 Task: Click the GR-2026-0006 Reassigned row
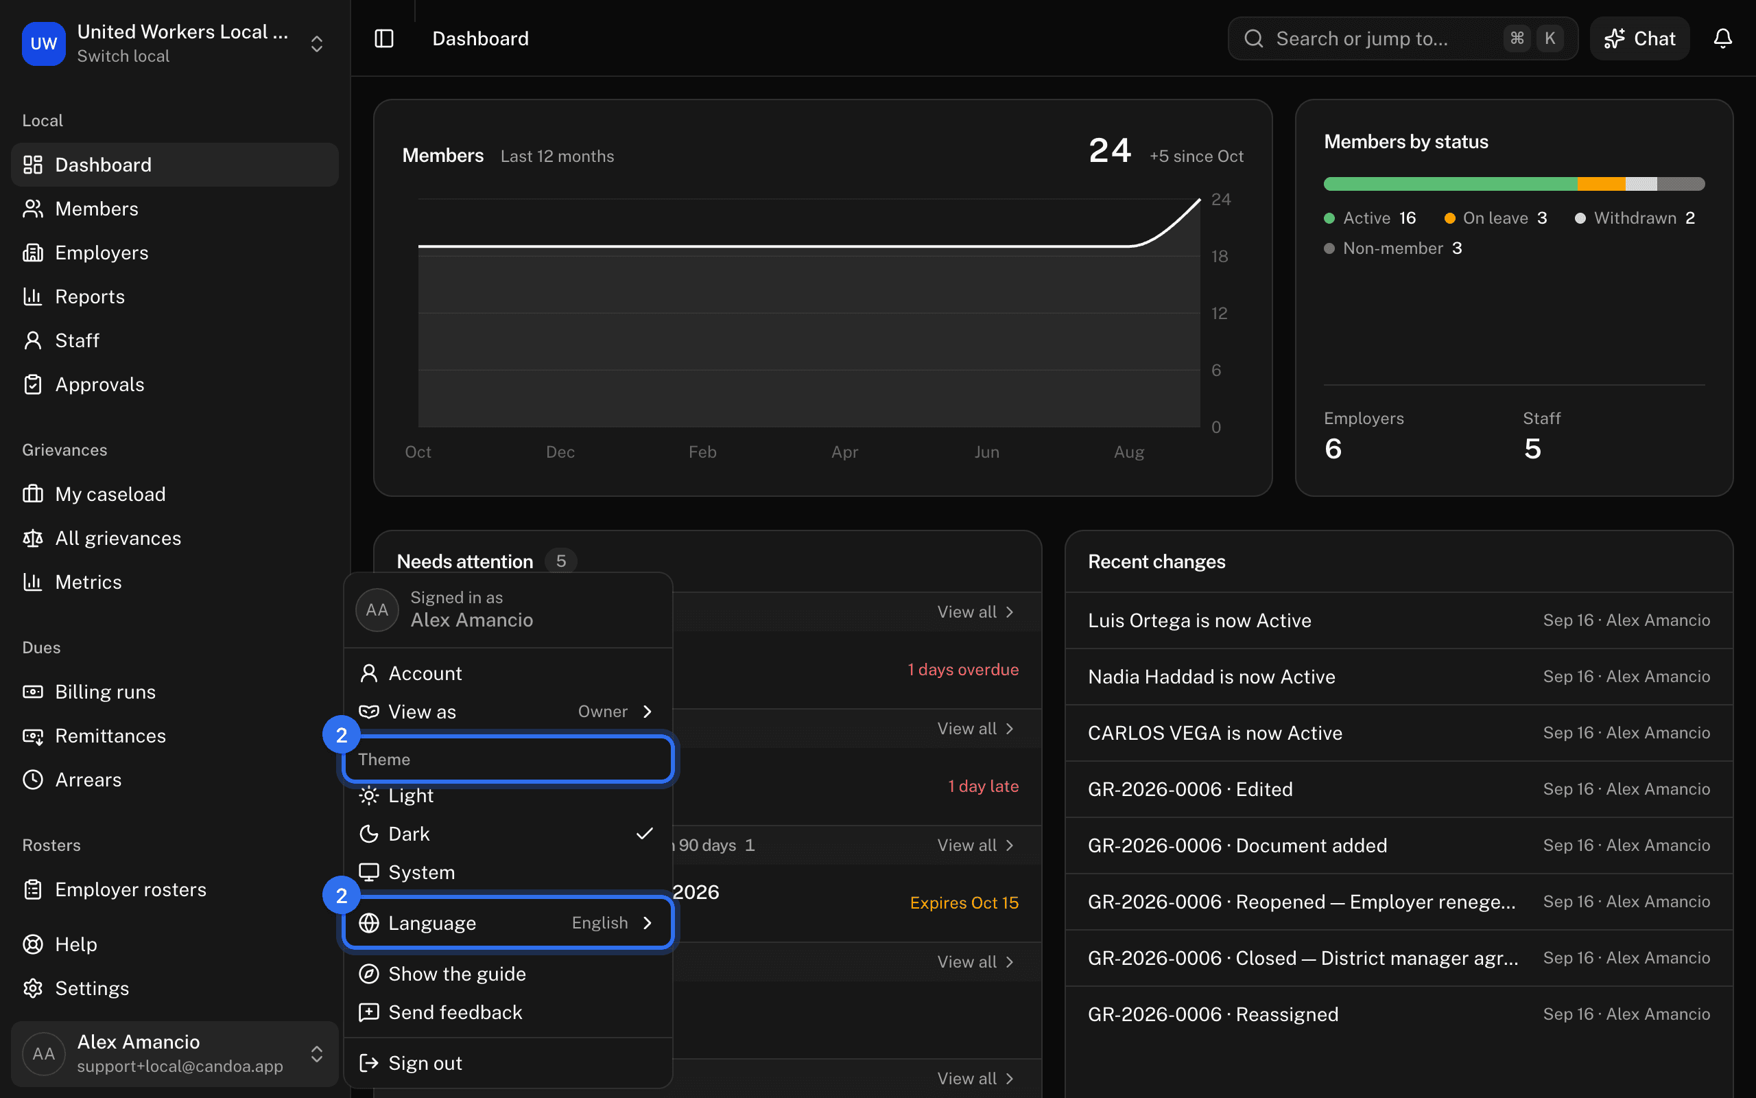pyautogui.click(x=1399, y=1014)
